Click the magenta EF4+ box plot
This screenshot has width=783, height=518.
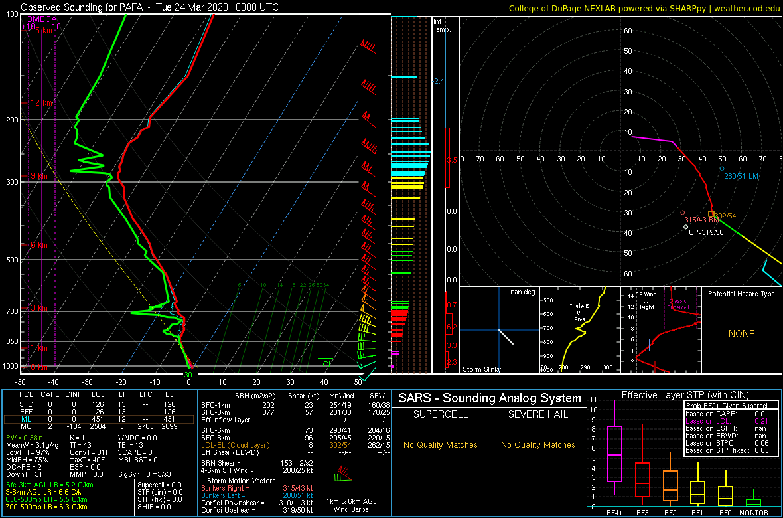[x=614, y=454]
